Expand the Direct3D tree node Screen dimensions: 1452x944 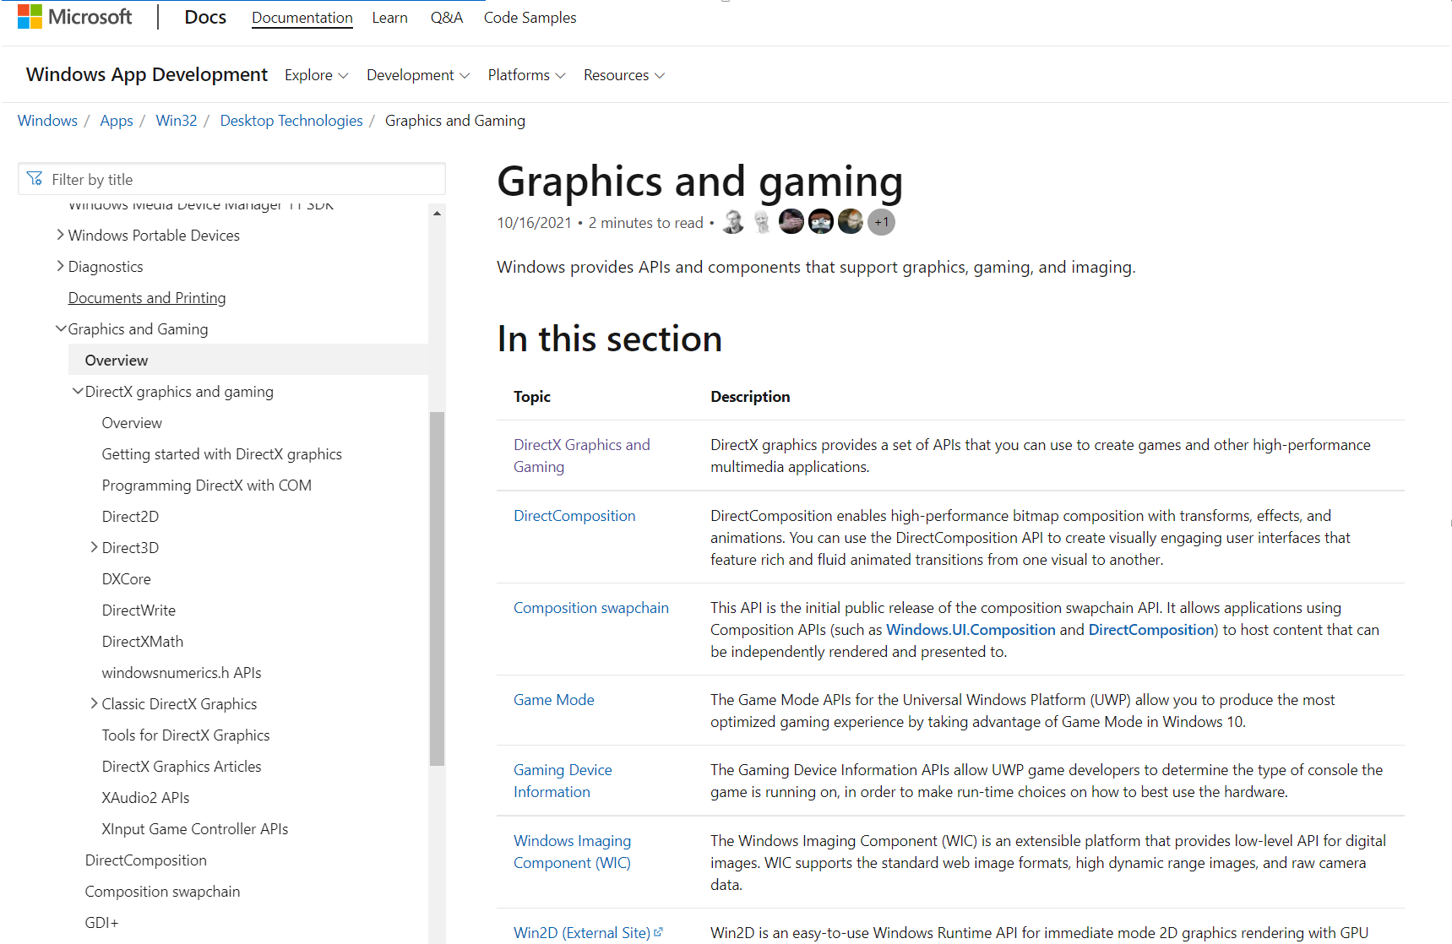94,547
